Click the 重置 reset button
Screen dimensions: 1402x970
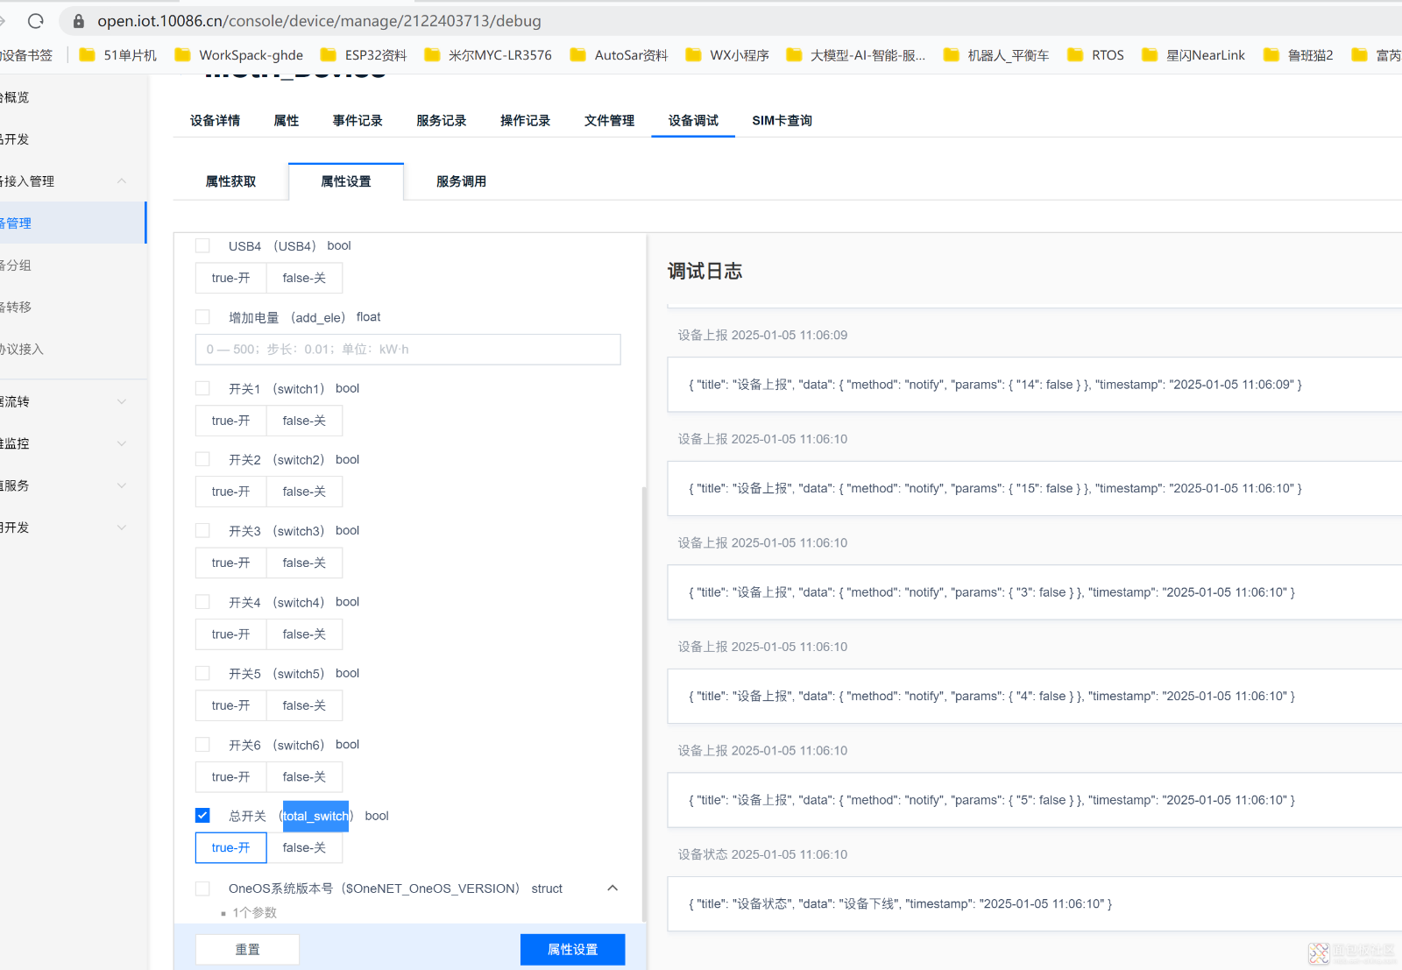(247, 950)
